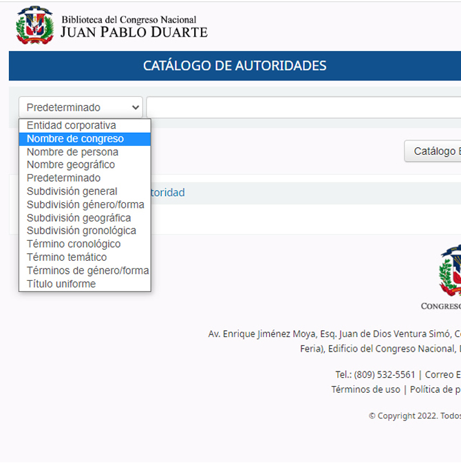Choose Subdivisión geográfica option

point(85,218)
